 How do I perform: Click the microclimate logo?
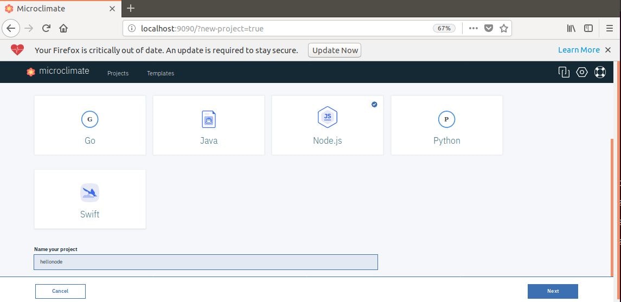pyautogui.click(x=58, y=71)
